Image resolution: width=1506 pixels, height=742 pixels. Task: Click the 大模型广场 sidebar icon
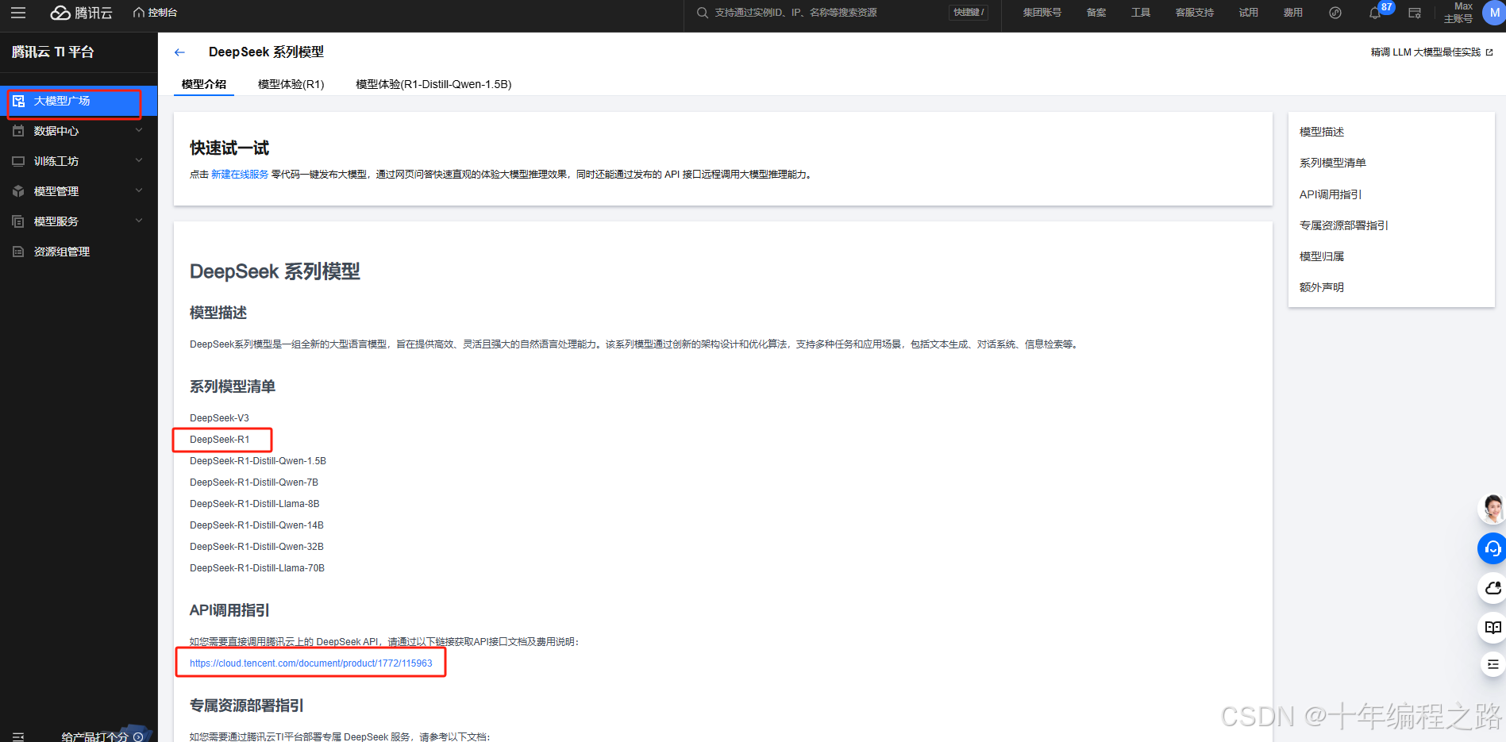[x=18, y=101]
